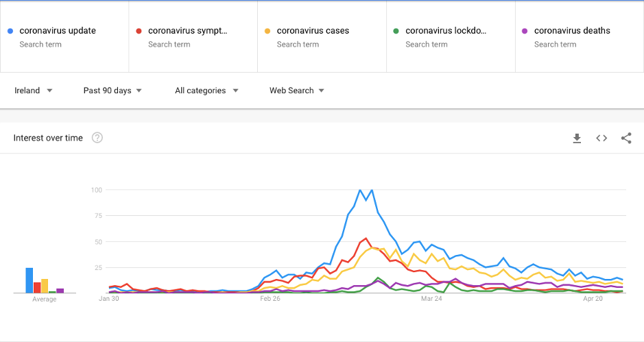Click the blue average bar
This screenshot has width=644, height=342.
29,280
